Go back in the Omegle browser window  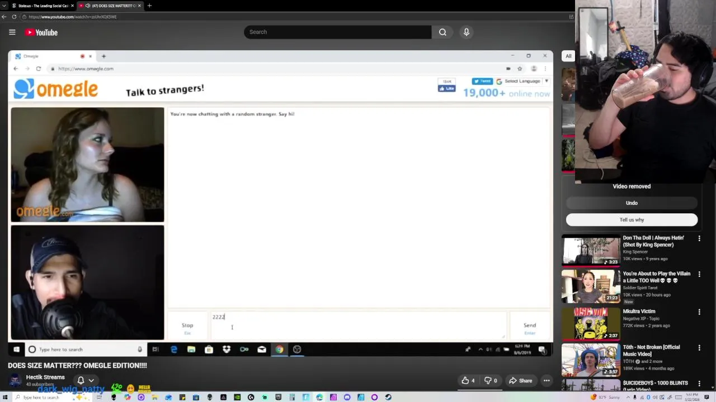(16, 69)
